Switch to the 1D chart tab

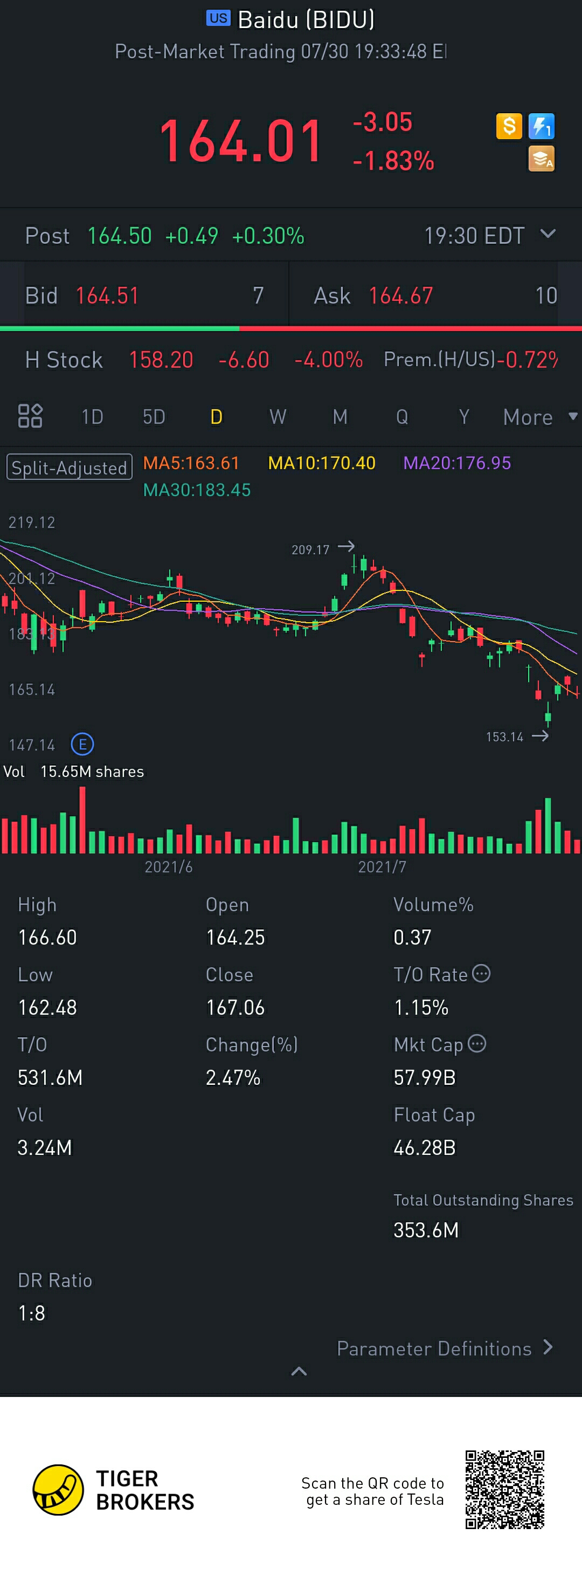(92, 417)
